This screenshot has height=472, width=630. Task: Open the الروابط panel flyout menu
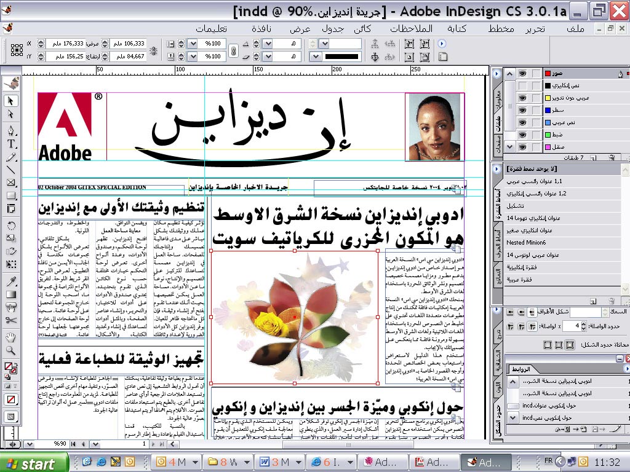[627, 369]
